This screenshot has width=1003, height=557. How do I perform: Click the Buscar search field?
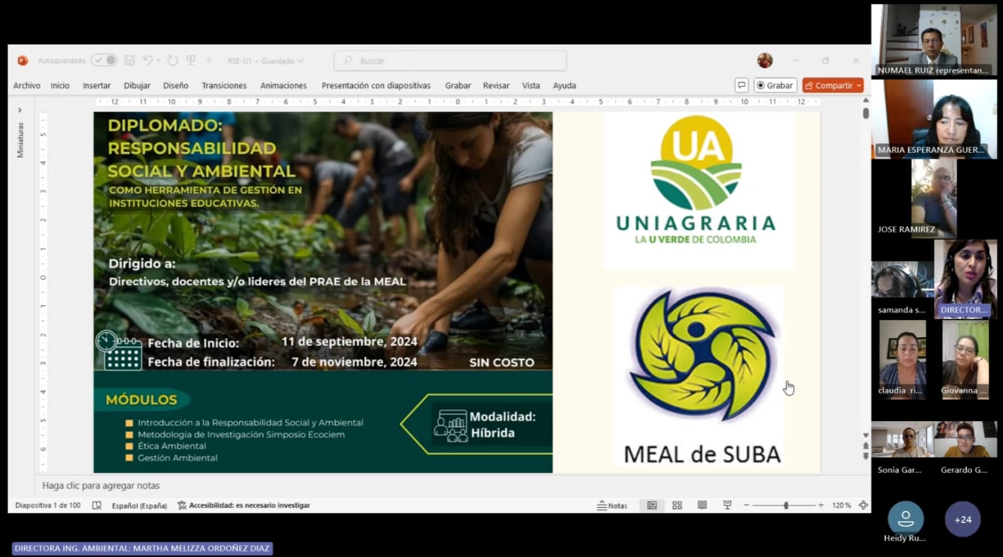coord(450,61)
